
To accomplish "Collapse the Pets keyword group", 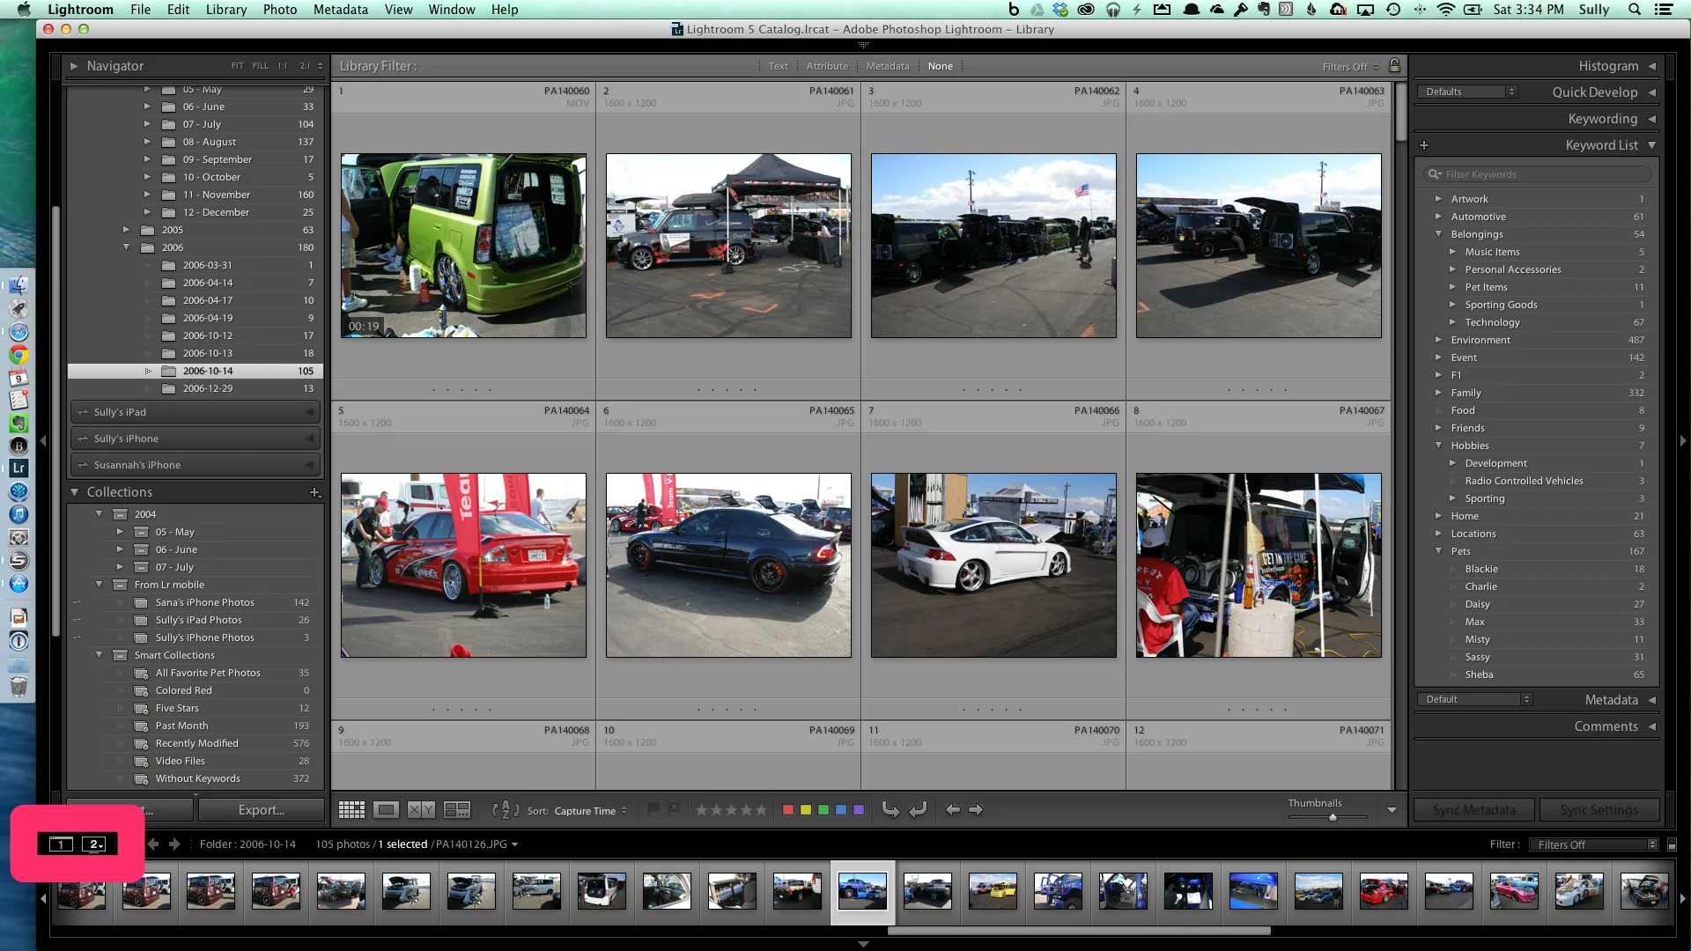I will 1438,551.
